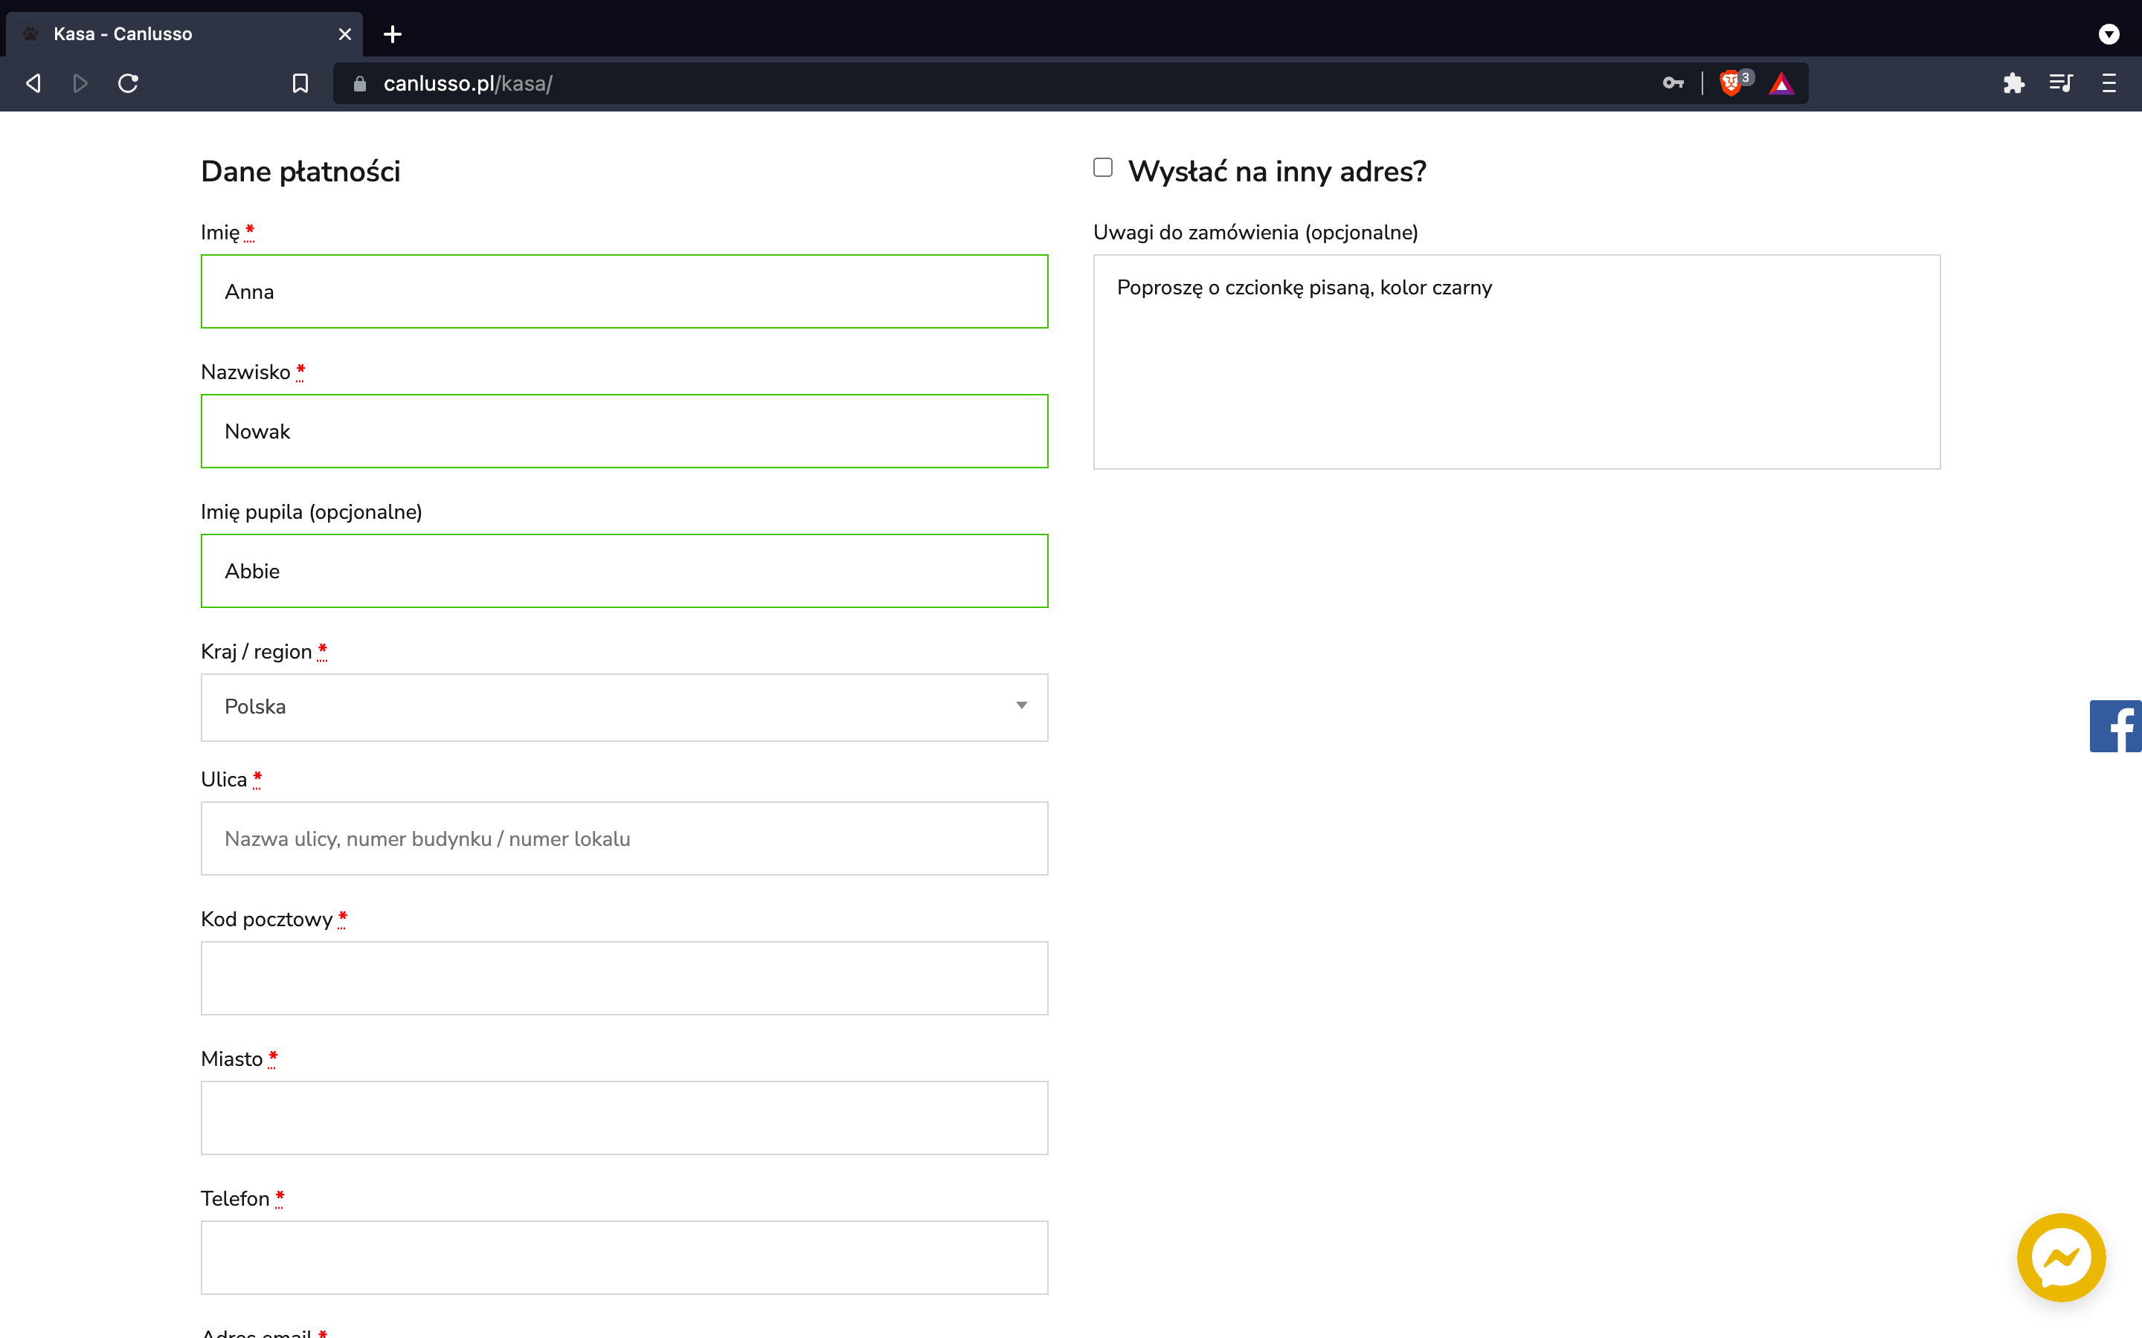Expand the Kraj / region dropdown

[x=624, y=707]
